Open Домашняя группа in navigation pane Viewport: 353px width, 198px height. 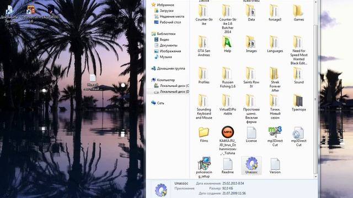click(x=171, y=68)
